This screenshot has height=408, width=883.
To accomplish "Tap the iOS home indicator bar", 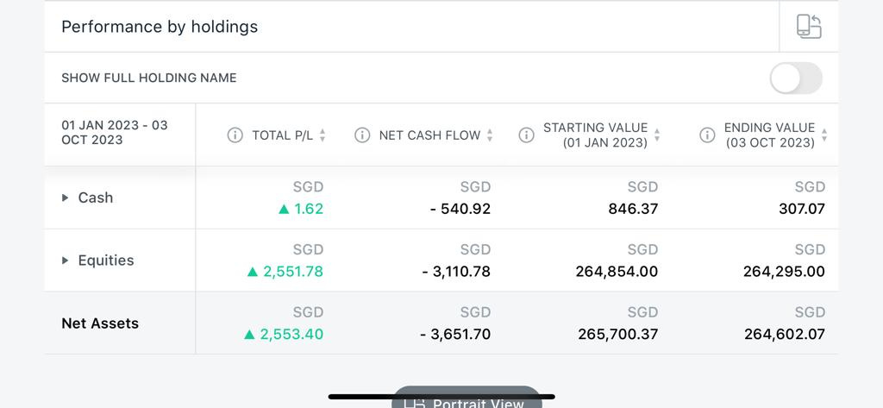I will click(x=441, y=397).
